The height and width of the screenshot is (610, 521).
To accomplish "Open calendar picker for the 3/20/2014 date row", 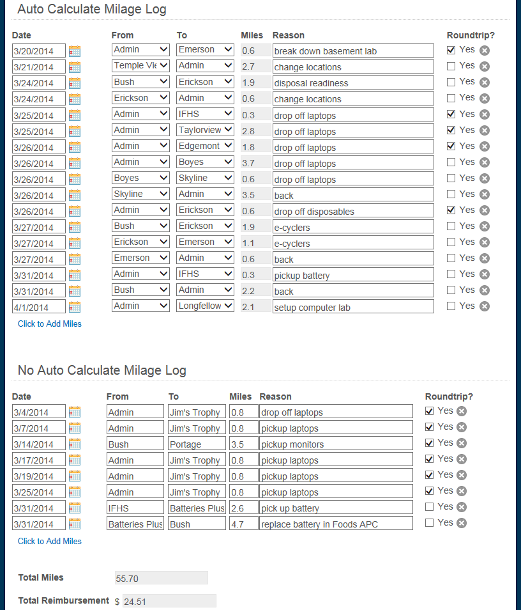I will point(75,51).
